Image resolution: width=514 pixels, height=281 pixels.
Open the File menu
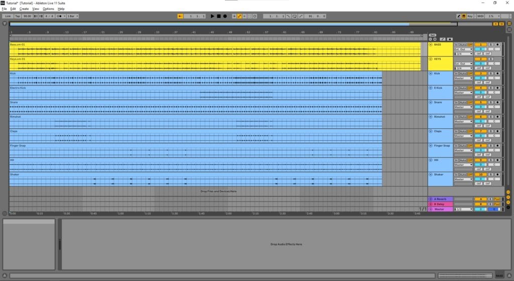[x=4, y=9]
